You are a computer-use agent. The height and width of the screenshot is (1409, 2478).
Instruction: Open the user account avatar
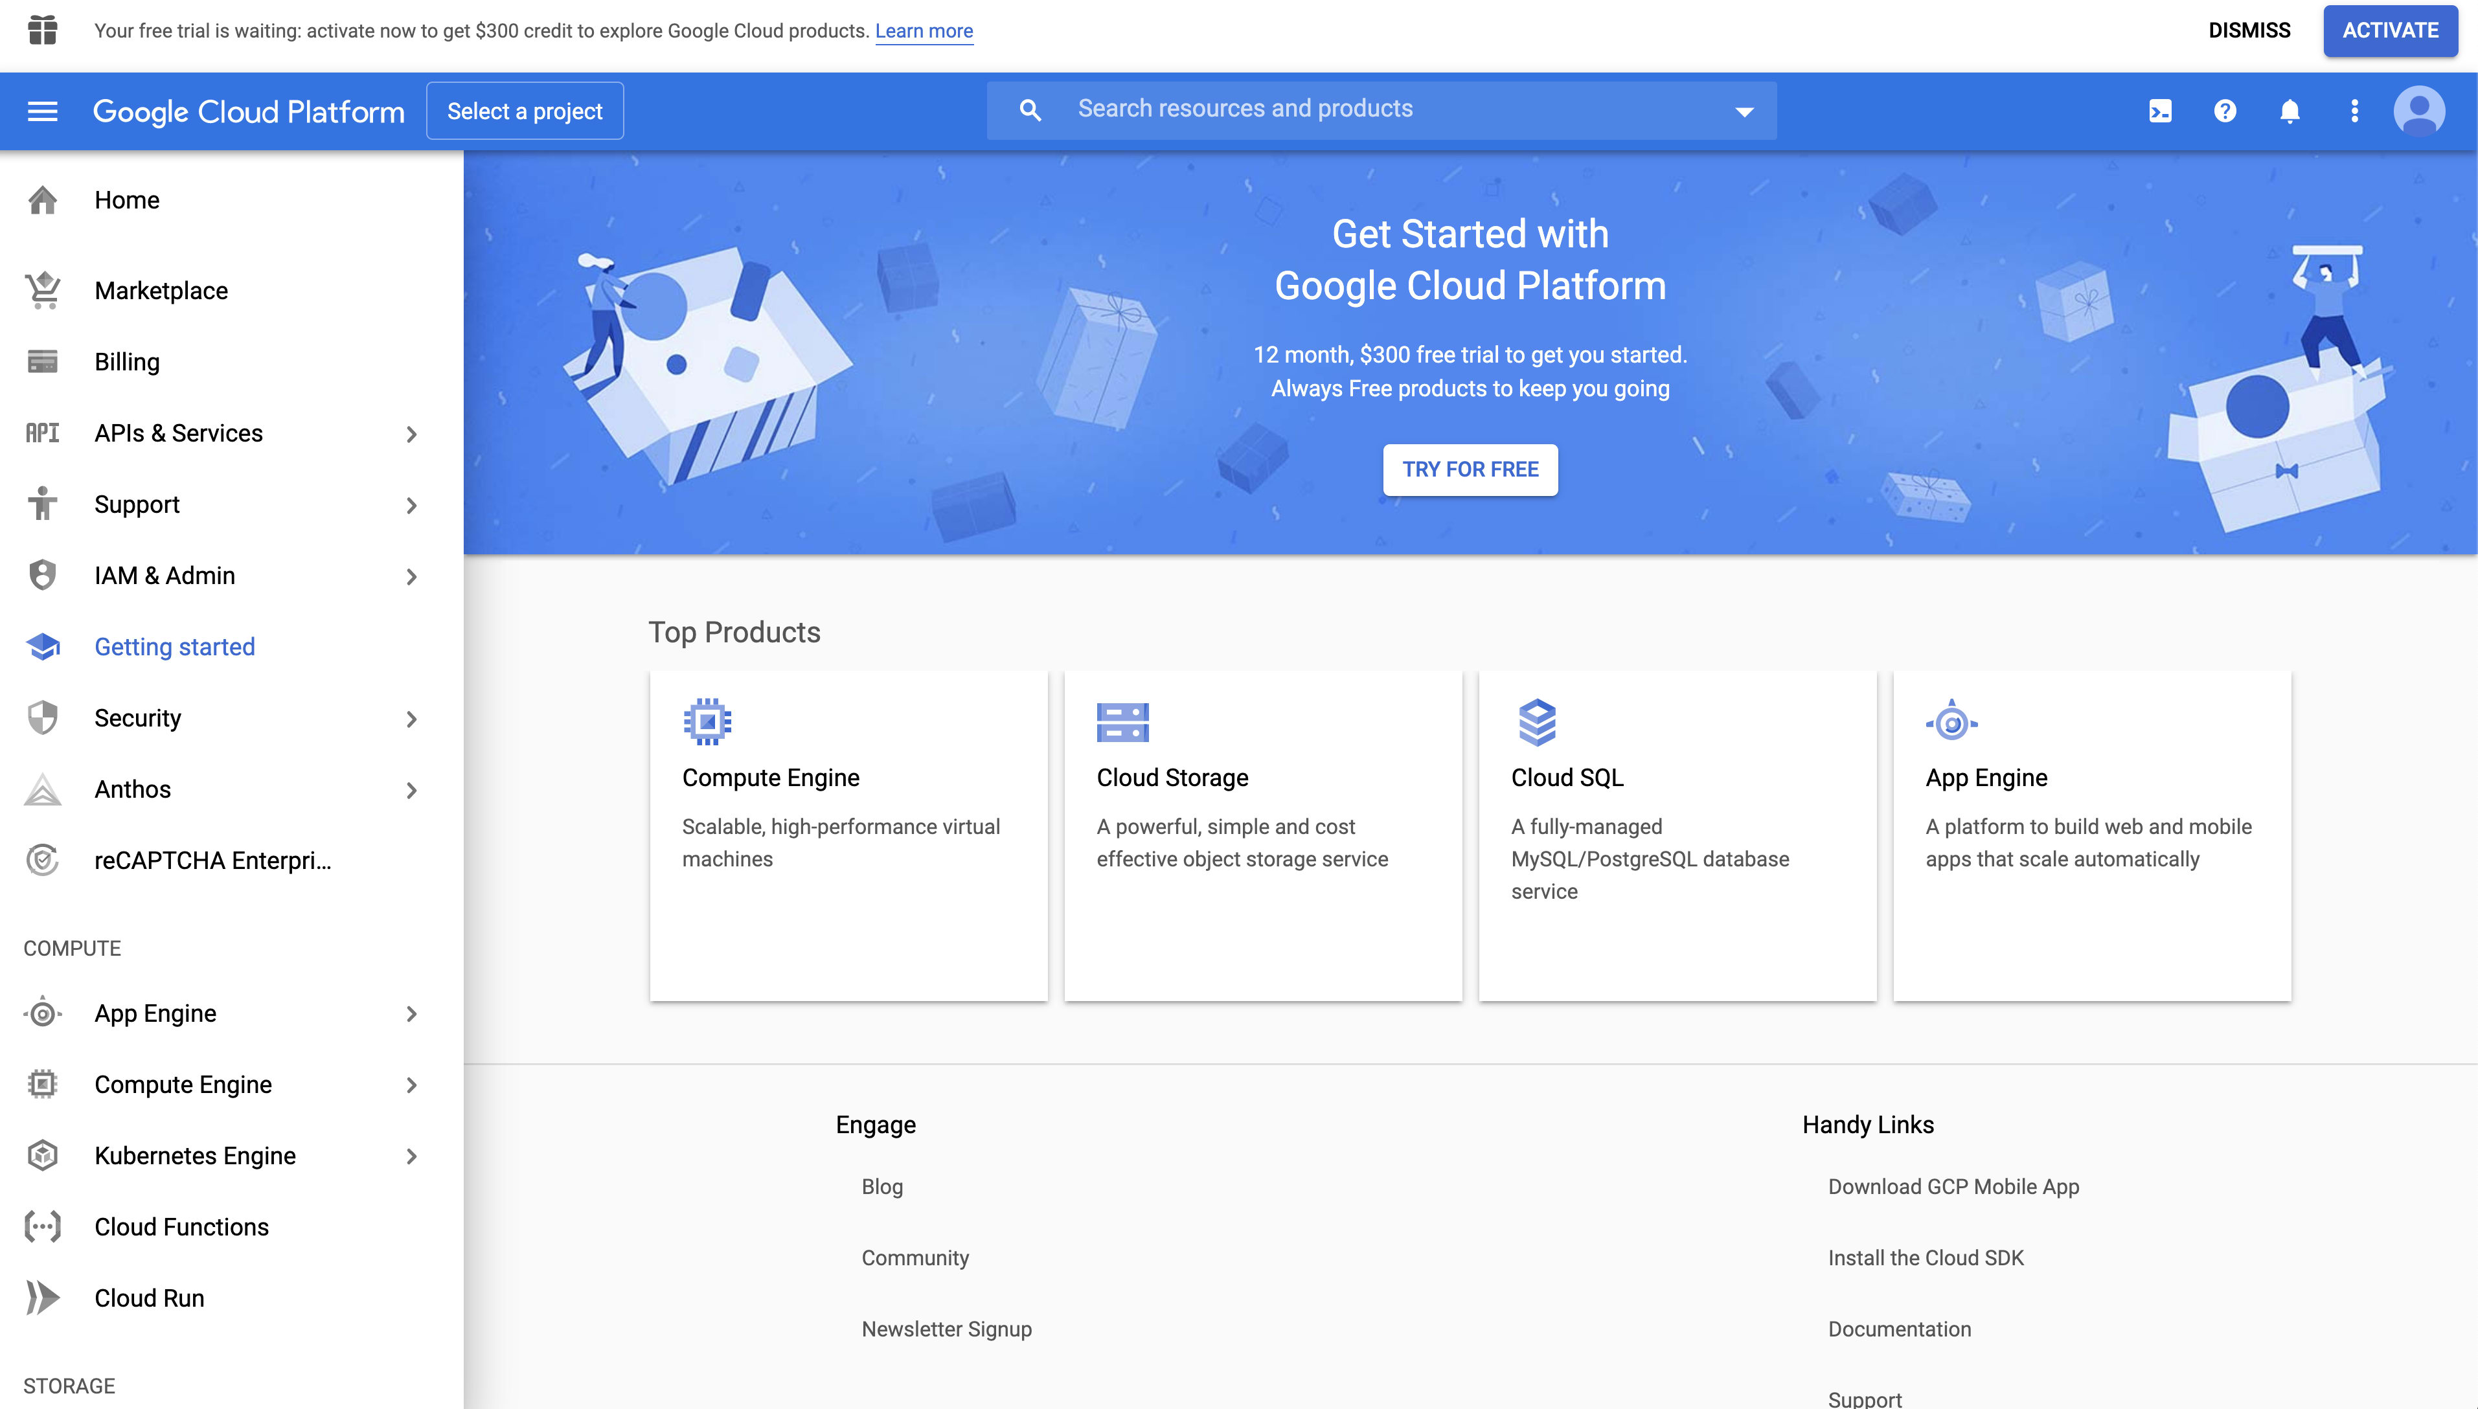[2419, 111]
